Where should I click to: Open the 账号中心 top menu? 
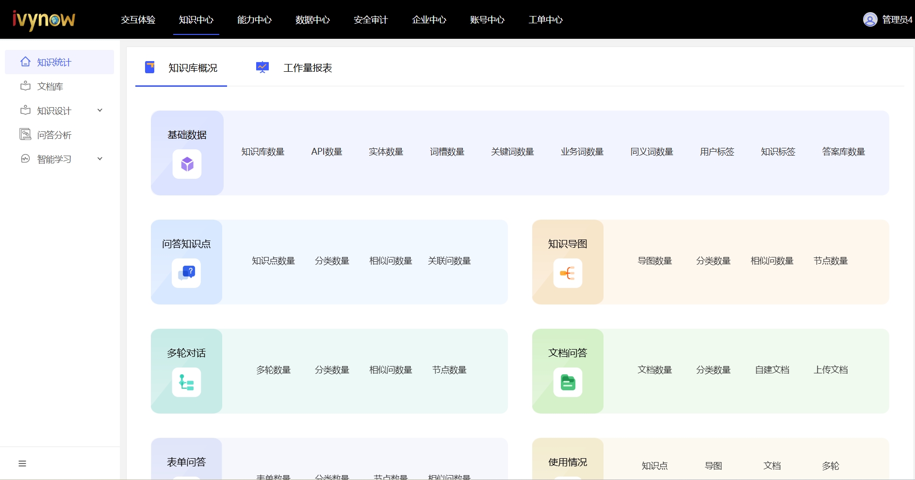pos(487,20)
